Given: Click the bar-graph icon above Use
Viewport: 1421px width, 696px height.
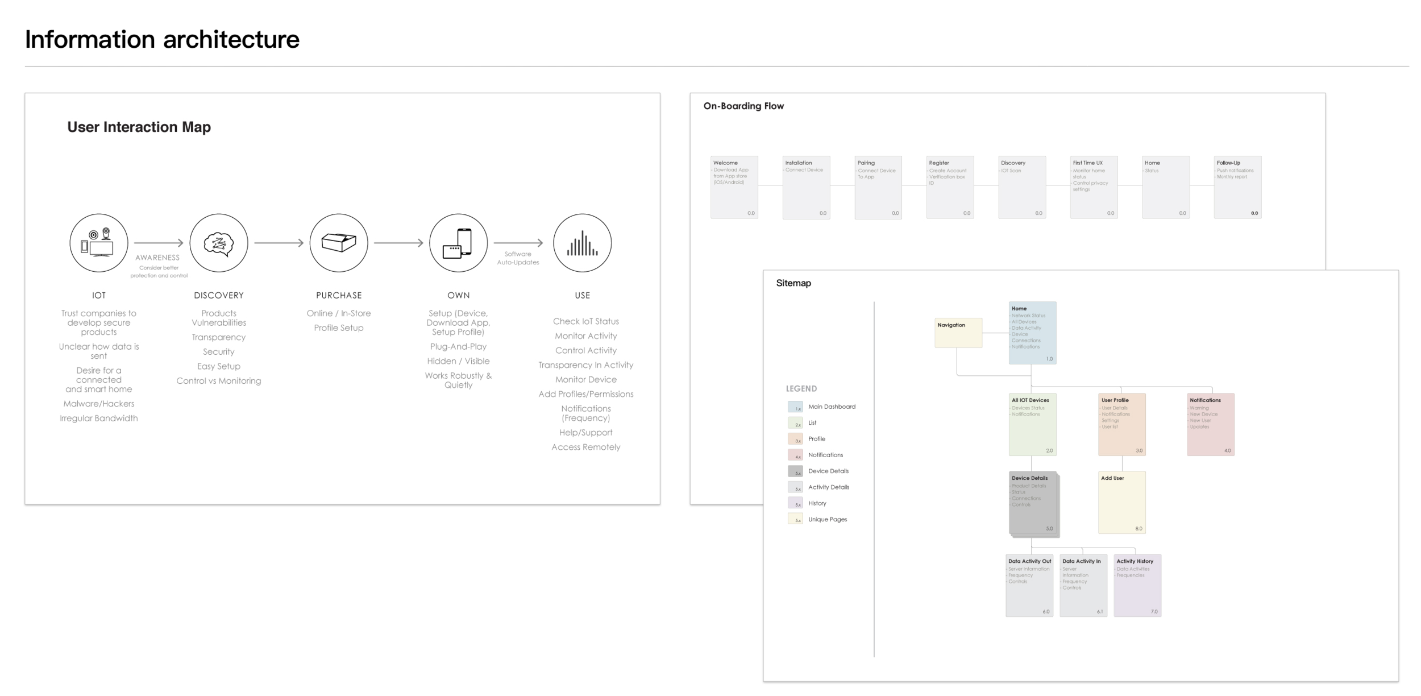Looking at the screenshot, I should point(581,243).
